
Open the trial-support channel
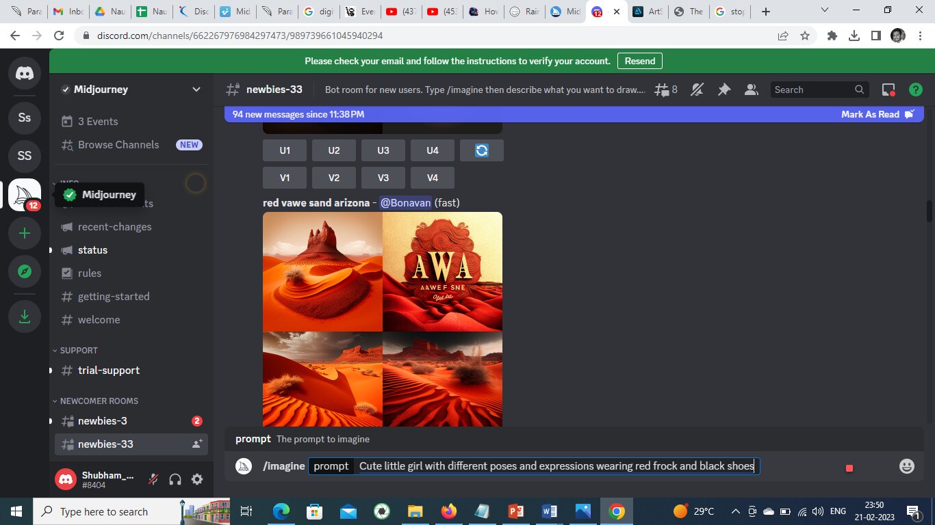point(108,370)
